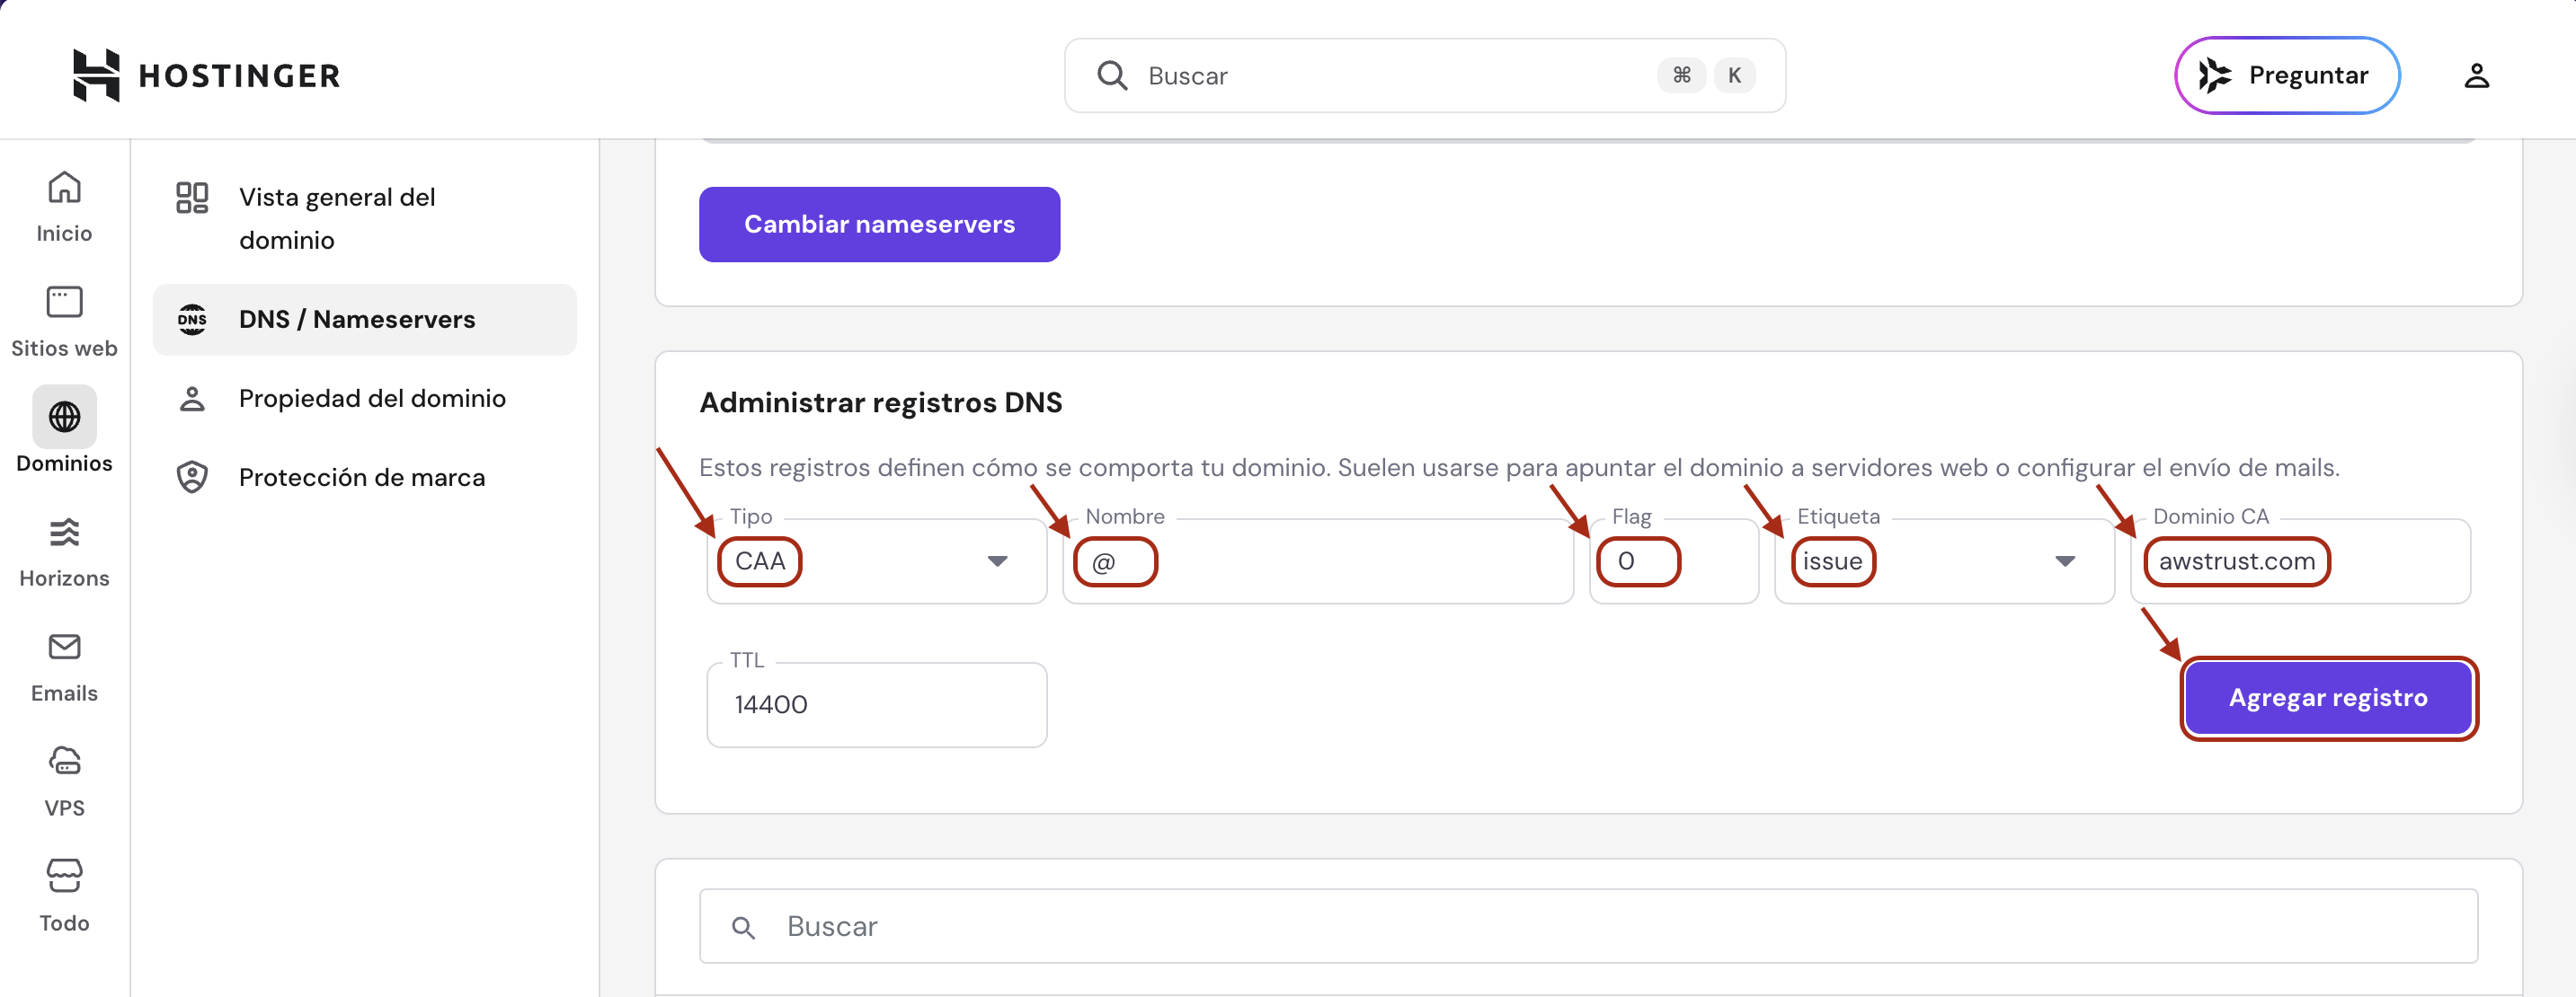
Task: Click the Preguntar AI assistant button
Action: 2286,76
